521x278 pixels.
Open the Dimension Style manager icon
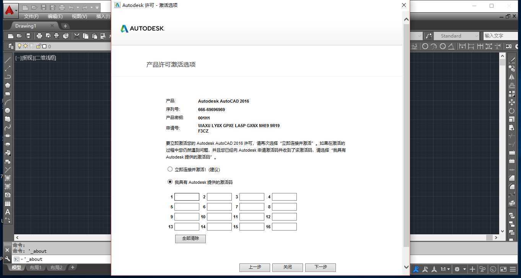429,36
